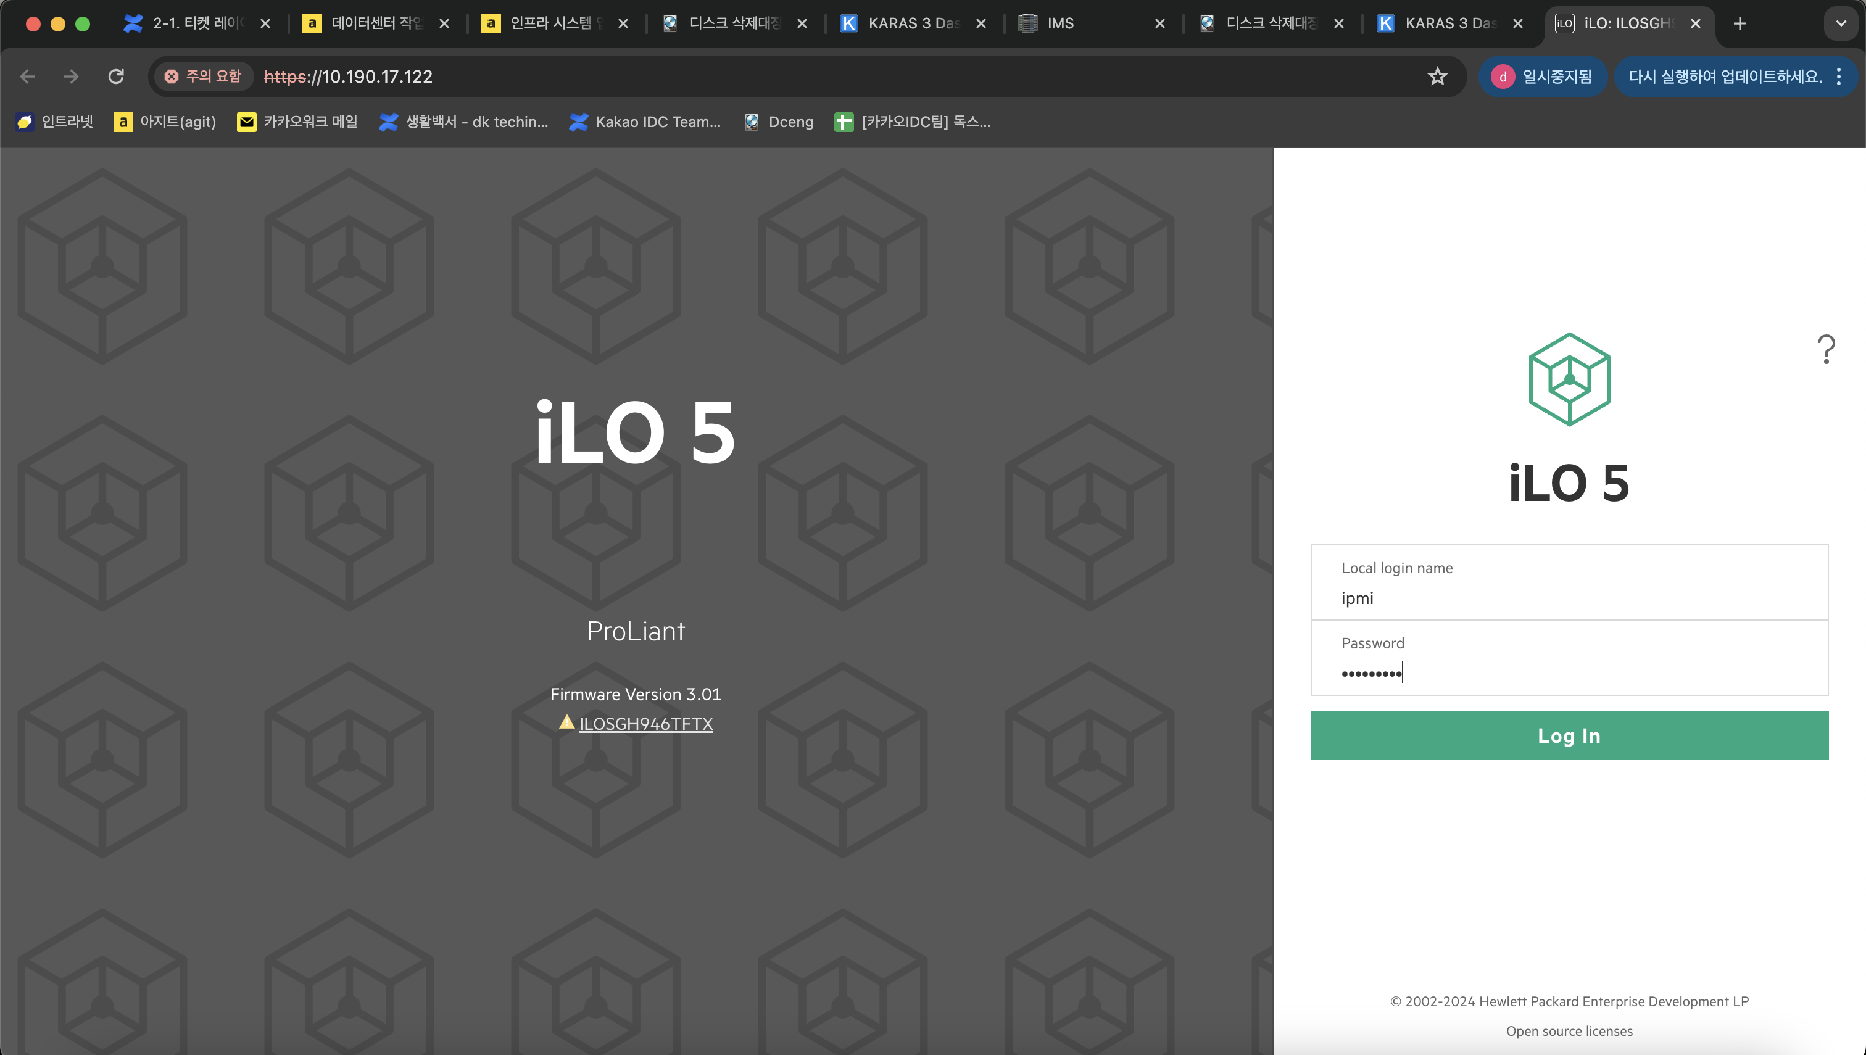The width and height of the screenshot is (1866, 1055).
Task: Click the Firmware Version 3.01 text
Action: pyautogui.click(x=636, y=694)
